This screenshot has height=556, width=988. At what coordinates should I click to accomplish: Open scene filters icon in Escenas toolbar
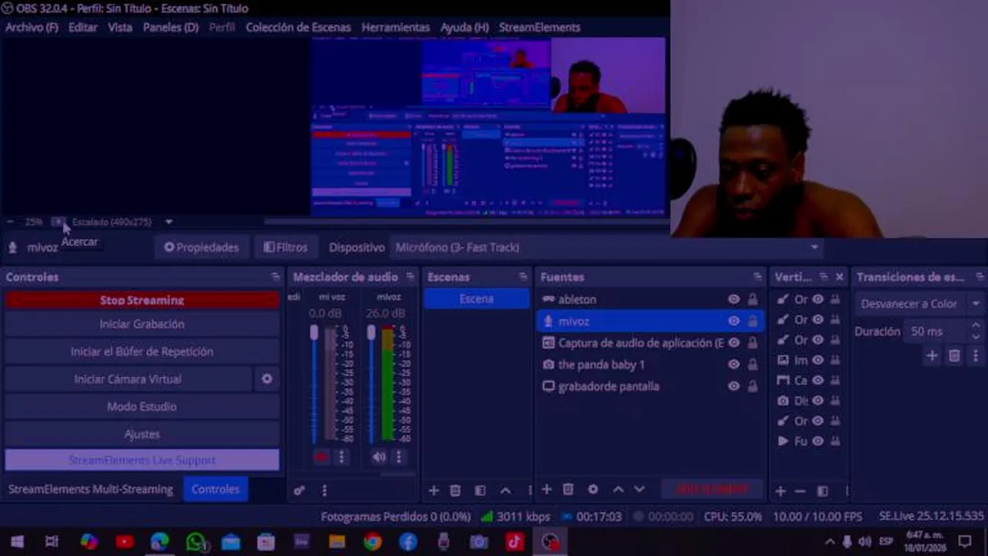pos(480,490)
